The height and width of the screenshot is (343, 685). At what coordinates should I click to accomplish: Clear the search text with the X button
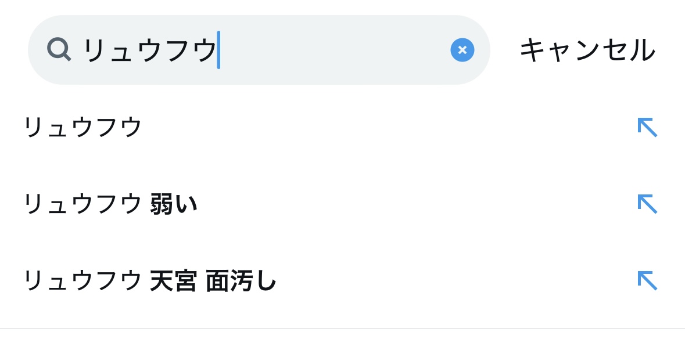tap(462, 50)
